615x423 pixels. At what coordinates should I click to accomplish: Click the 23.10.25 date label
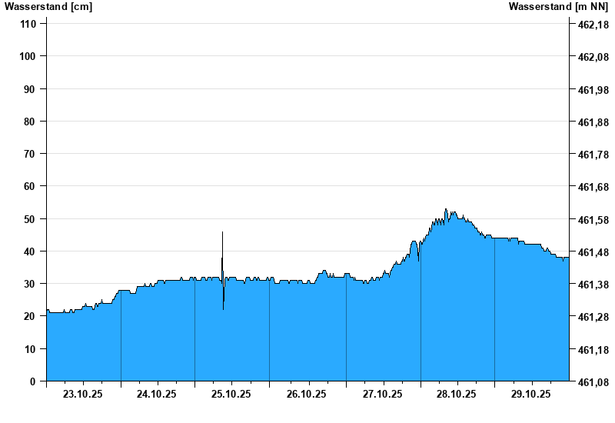click(82, 394)
